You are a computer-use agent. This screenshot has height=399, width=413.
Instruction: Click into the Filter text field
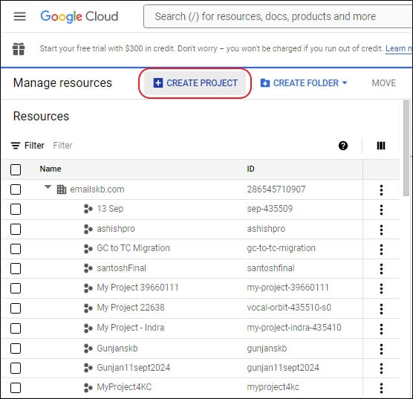click(62, 146)
